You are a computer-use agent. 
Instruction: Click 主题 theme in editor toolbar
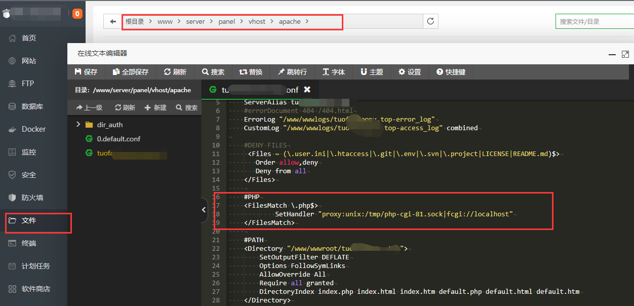[x=372, y=72]
